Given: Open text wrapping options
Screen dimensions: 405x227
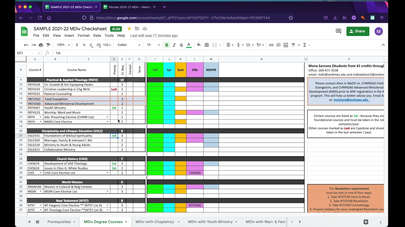Looking at the screenshot, I should coord(250,45).
